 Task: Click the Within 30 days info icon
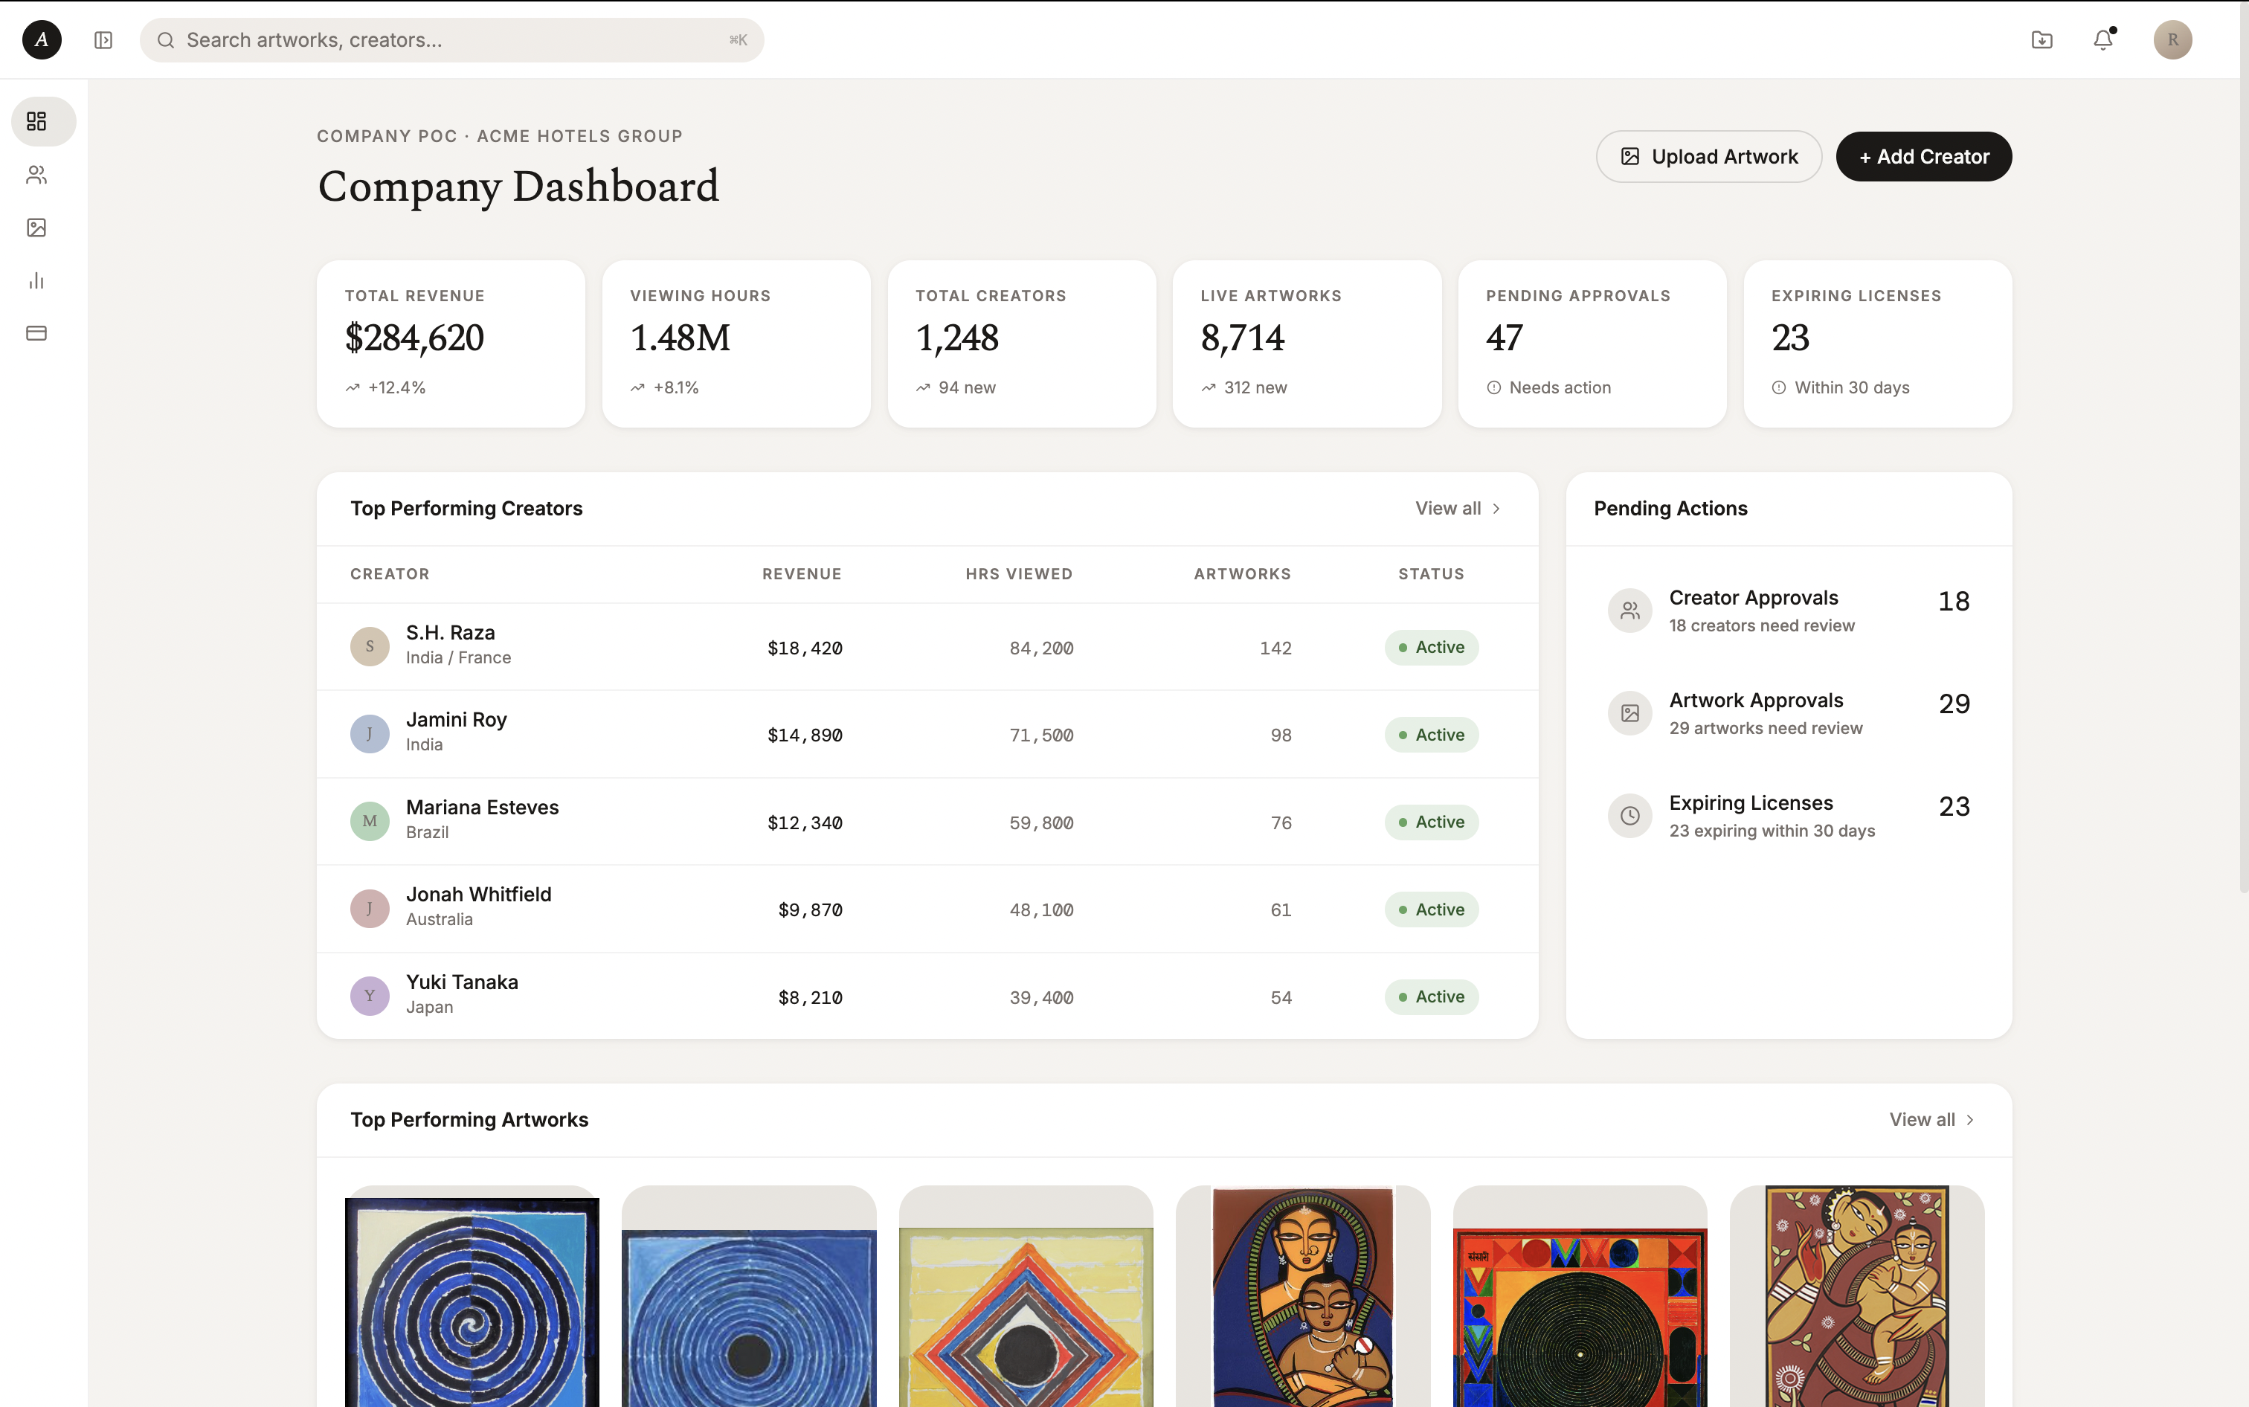[1778, 388]
